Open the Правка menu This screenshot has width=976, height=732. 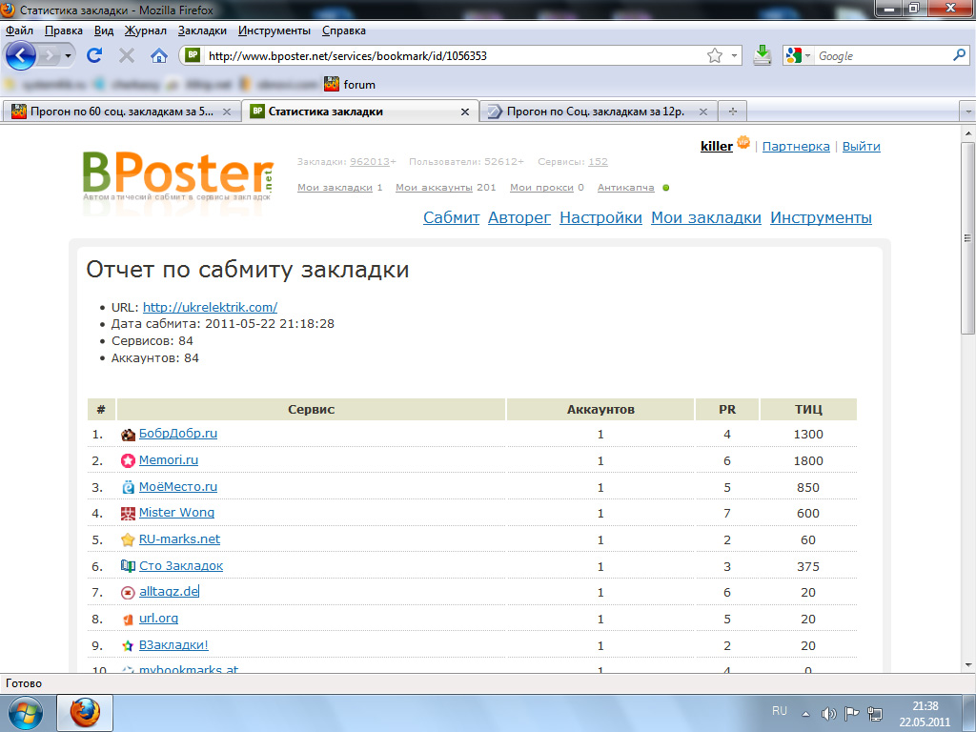(64, 30)
